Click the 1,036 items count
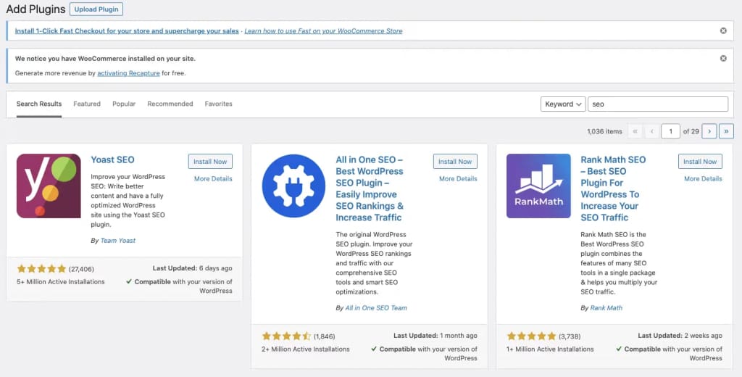The image size is (742, 377). [x=605, y=132]
